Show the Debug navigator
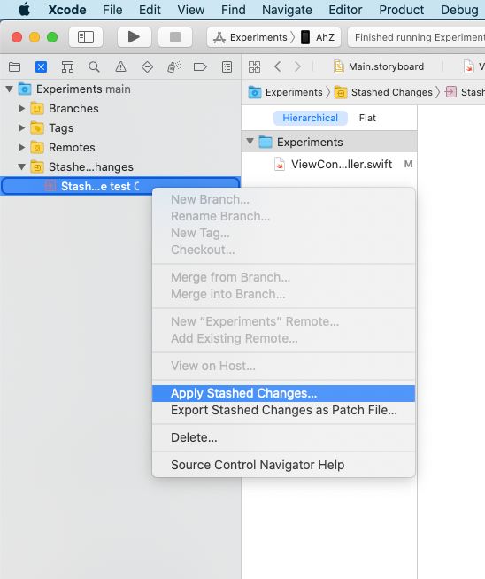The height and width of the screenshot is (579, 485). click(173, 66)
